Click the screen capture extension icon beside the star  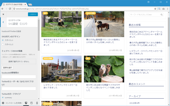159,9
